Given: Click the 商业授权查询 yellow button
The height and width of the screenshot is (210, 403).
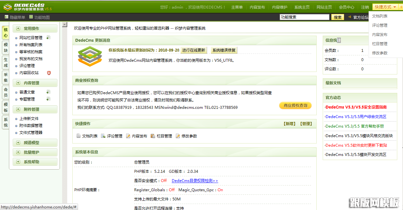Looking at the screenshot, I should [x=295, y=106].
